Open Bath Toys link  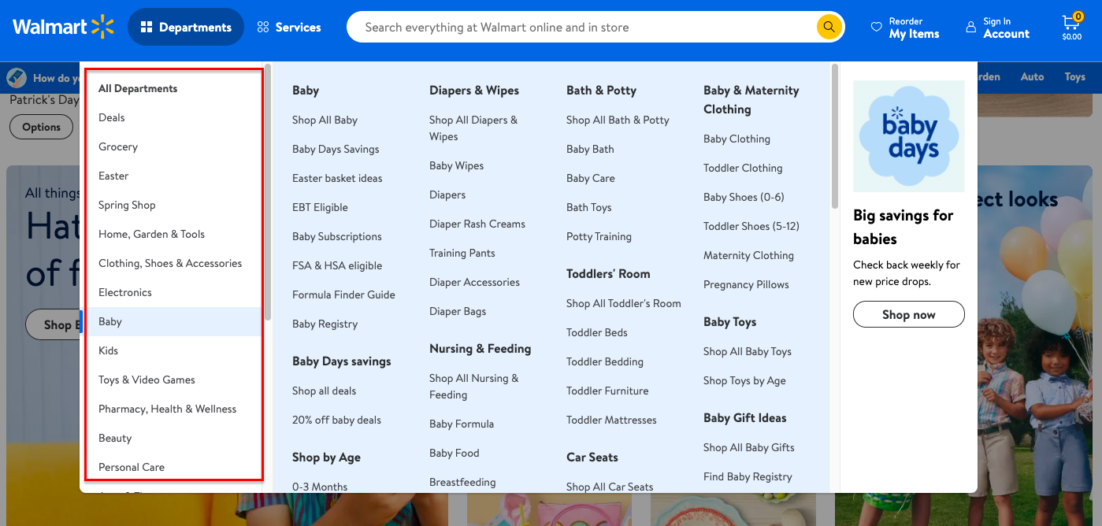click(x=589, y=207)
